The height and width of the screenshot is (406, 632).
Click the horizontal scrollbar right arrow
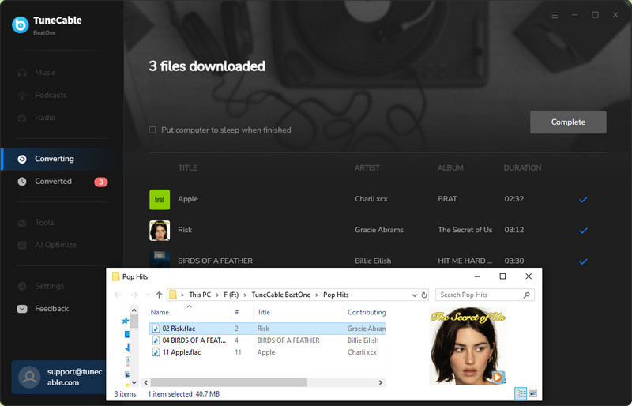381,382
